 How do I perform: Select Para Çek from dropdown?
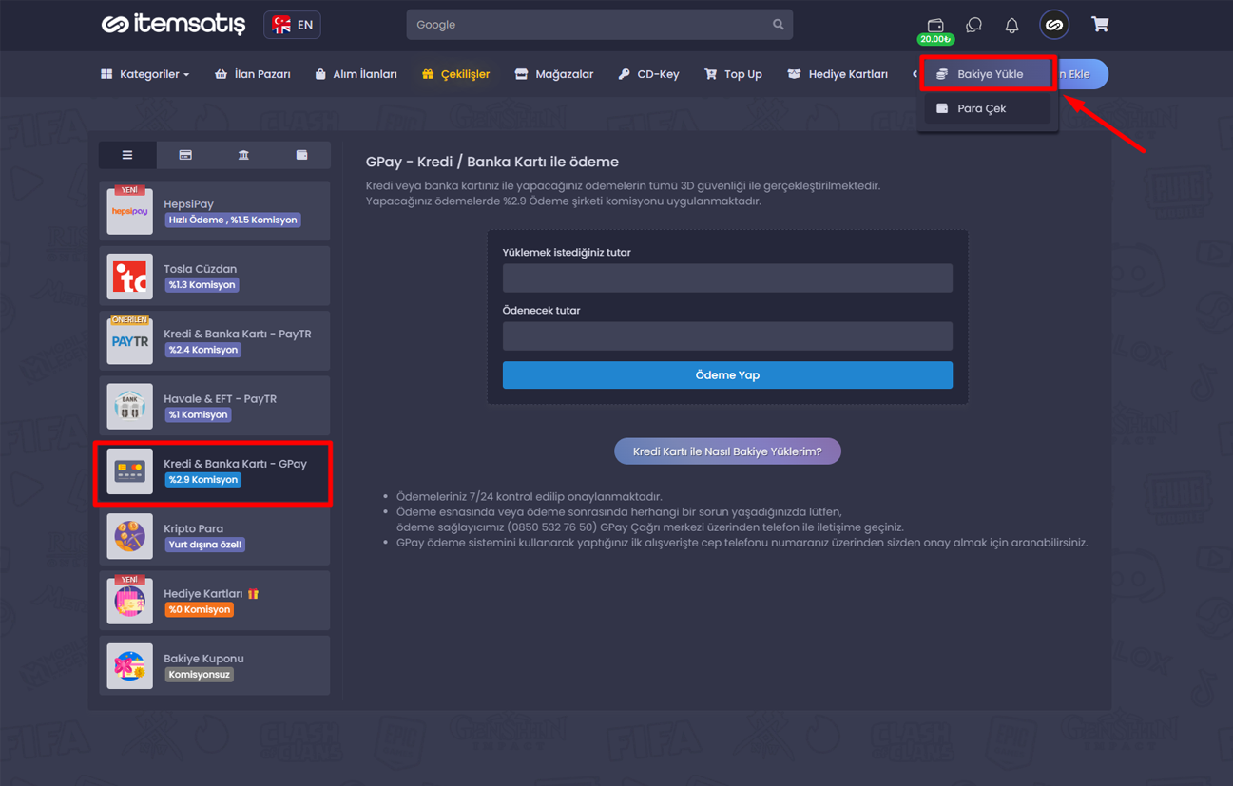click(x=988, y=108)
